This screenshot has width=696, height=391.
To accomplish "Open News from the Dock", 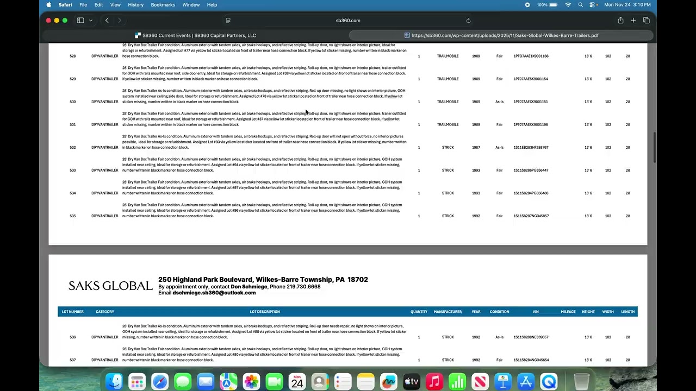I will tap(480, 382).
